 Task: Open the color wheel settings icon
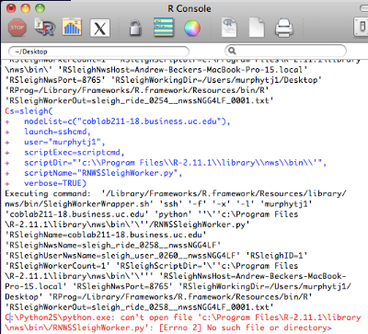192,28
